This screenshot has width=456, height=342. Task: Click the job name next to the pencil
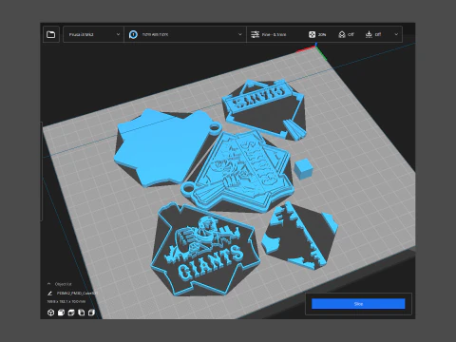coord(77,294)
